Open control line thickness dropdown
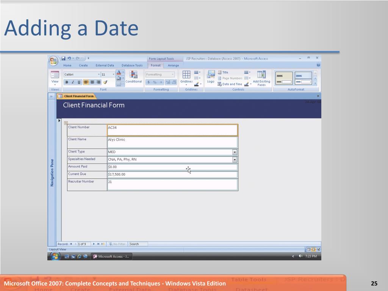 pyautogui.click(x=247, y=72)
